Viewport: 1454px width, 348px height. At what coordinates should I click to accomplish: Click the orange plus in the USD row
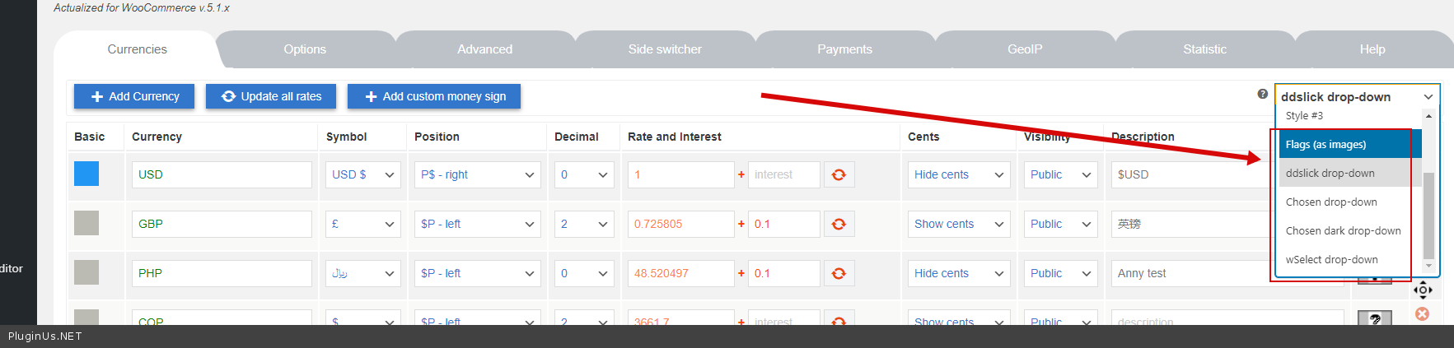[x=741, y=174]
